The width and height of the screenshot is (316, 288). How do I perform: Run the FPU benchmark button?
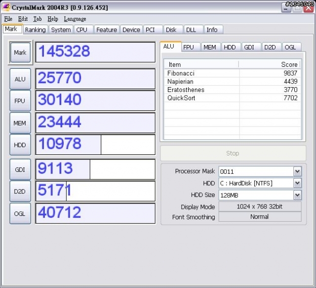[20, 101]
